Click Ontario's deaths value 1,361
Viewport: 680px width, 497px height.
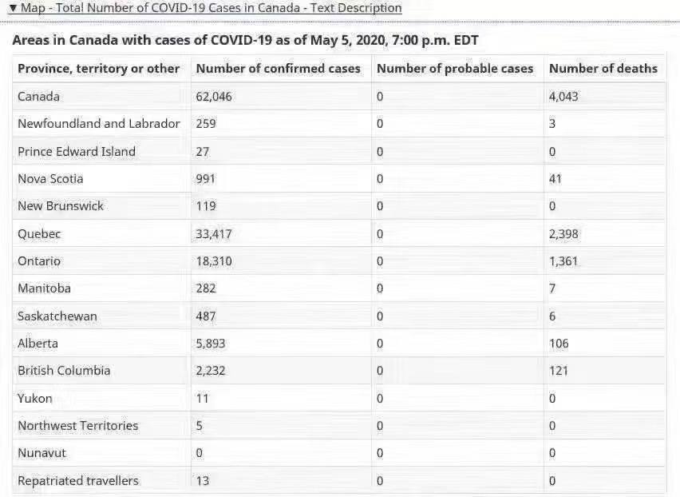563,261
